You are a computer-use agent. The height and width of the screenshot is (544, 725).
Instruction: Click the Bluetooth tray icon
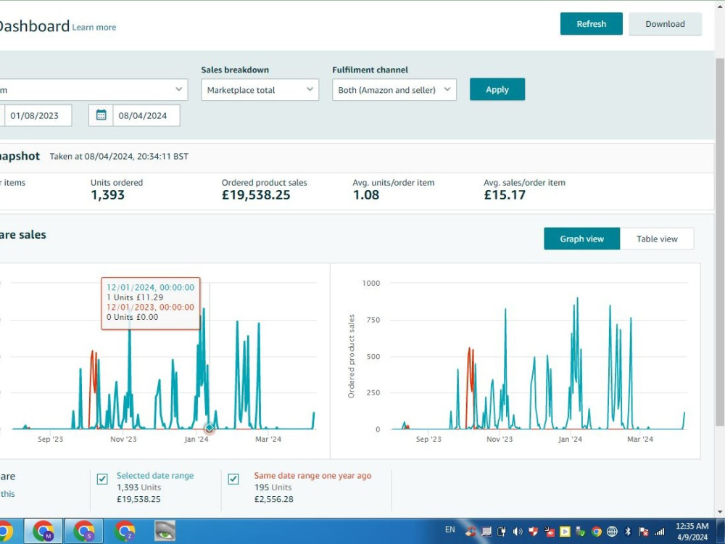(628, 532)
